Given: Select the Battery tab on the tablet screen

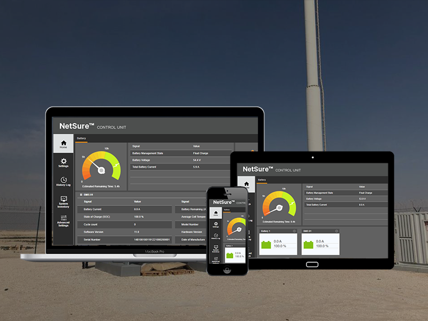Looking at the screenshot, I should (x=262, y=180).
